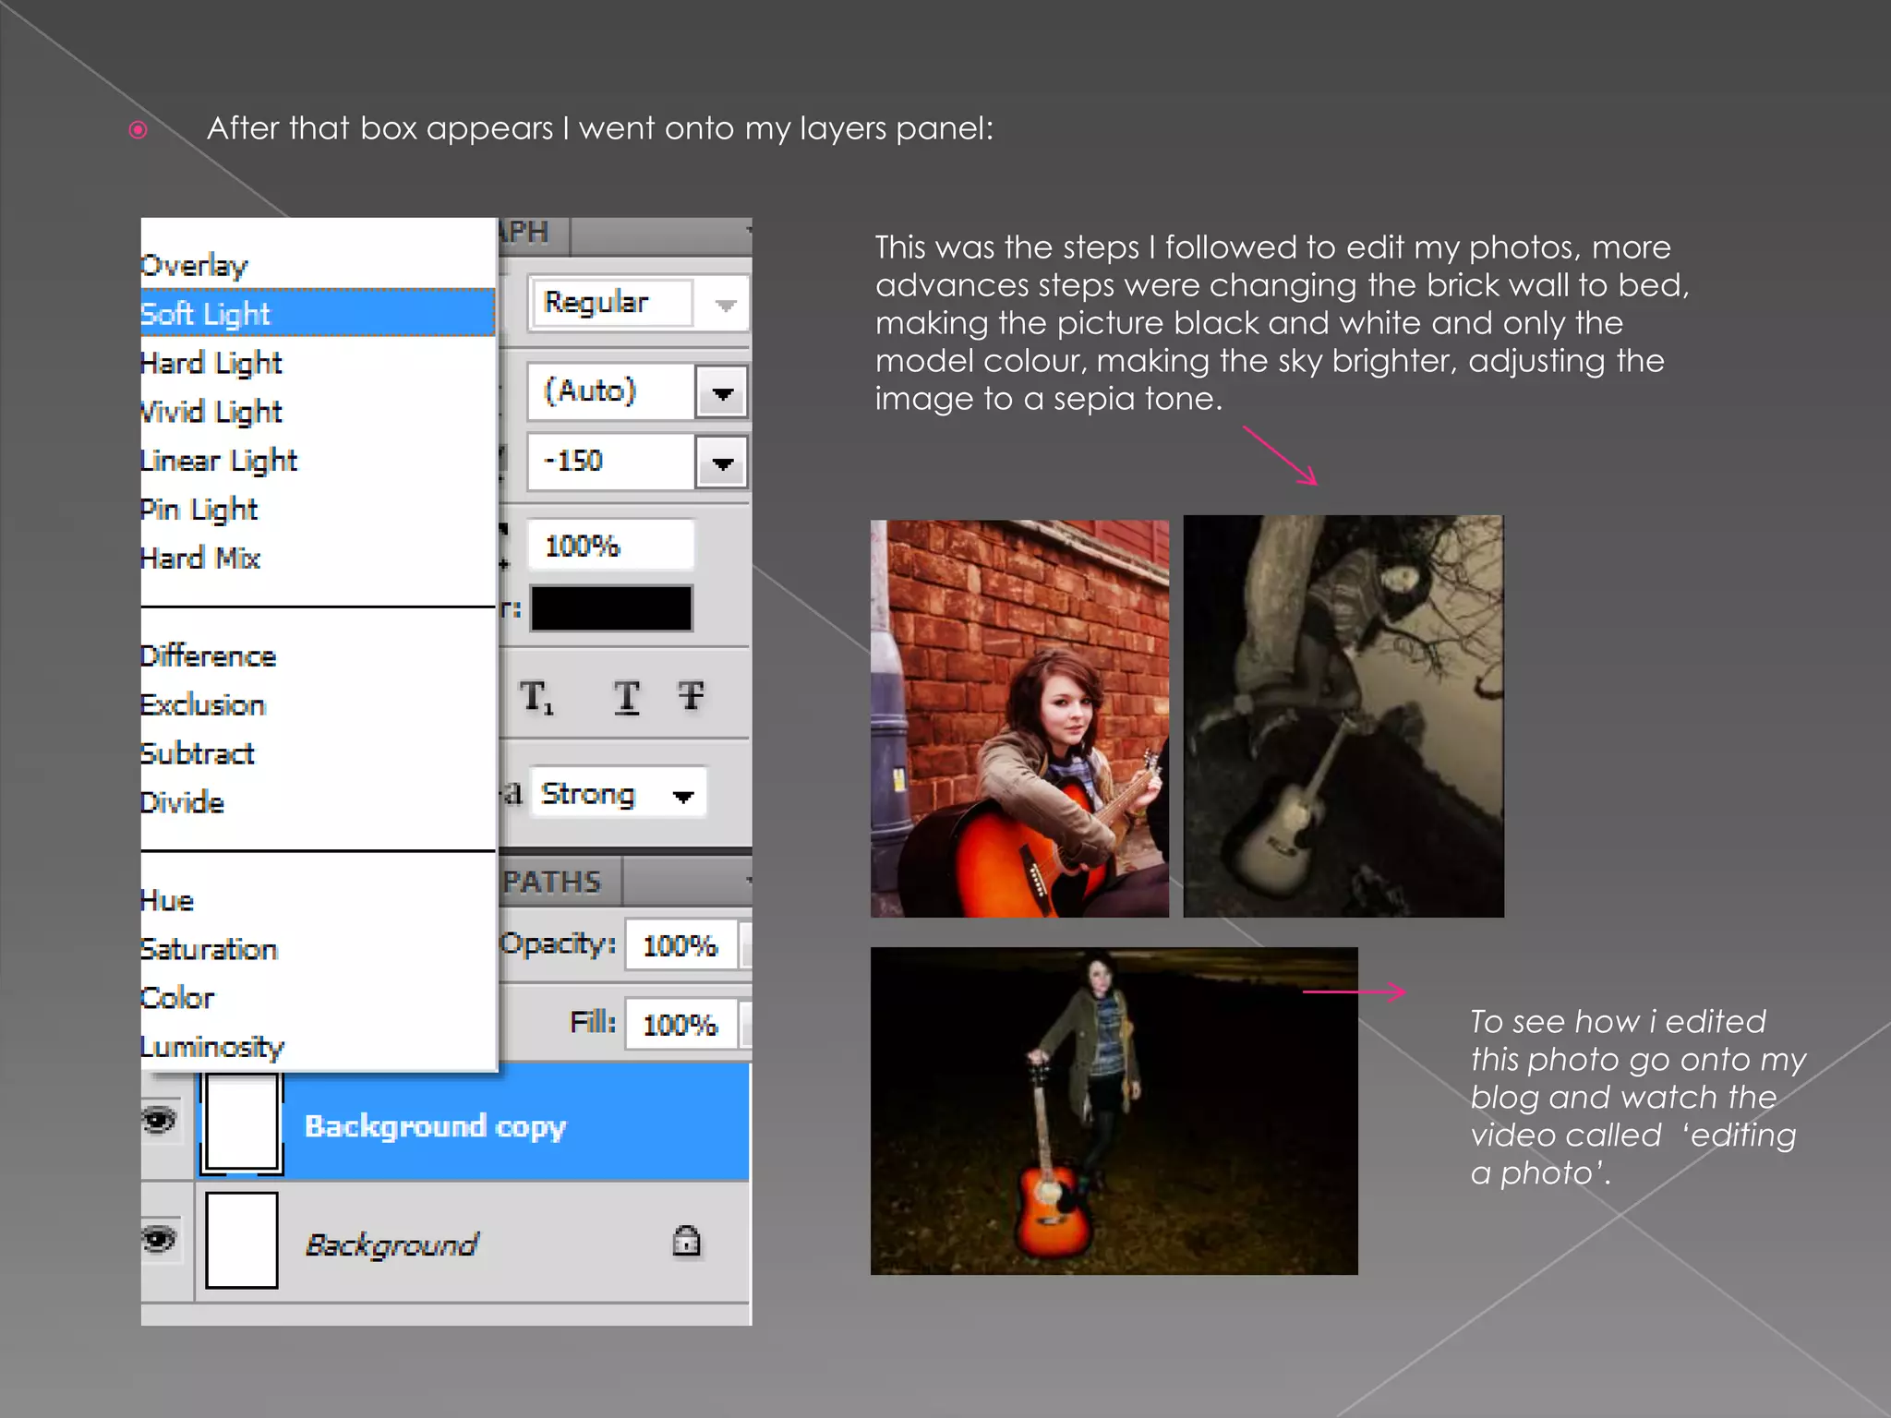Click the sepia guitar photo thumbnail
The image size is (1891, 1418).
tap(1343, 716)
